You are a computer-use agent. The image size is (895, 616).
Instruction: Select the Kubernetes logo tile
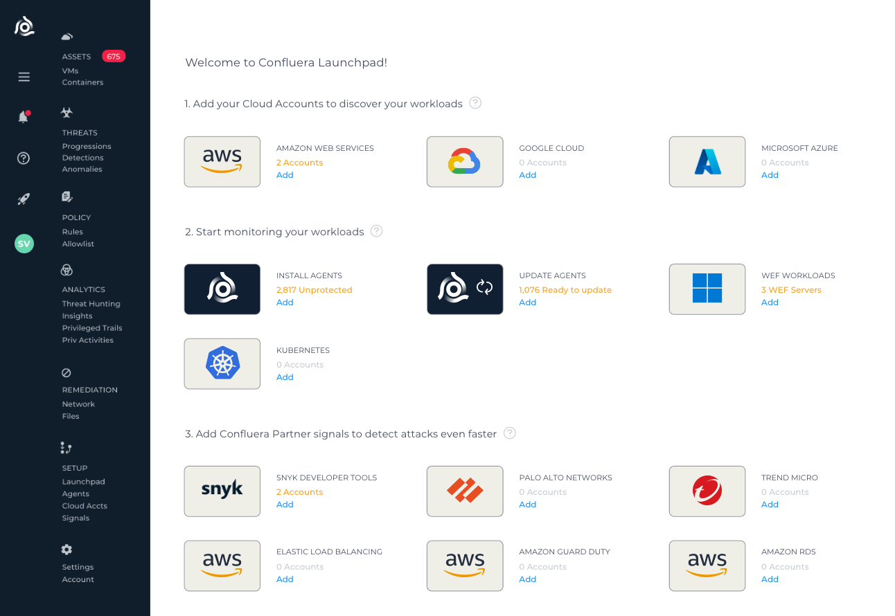(222, 364)
